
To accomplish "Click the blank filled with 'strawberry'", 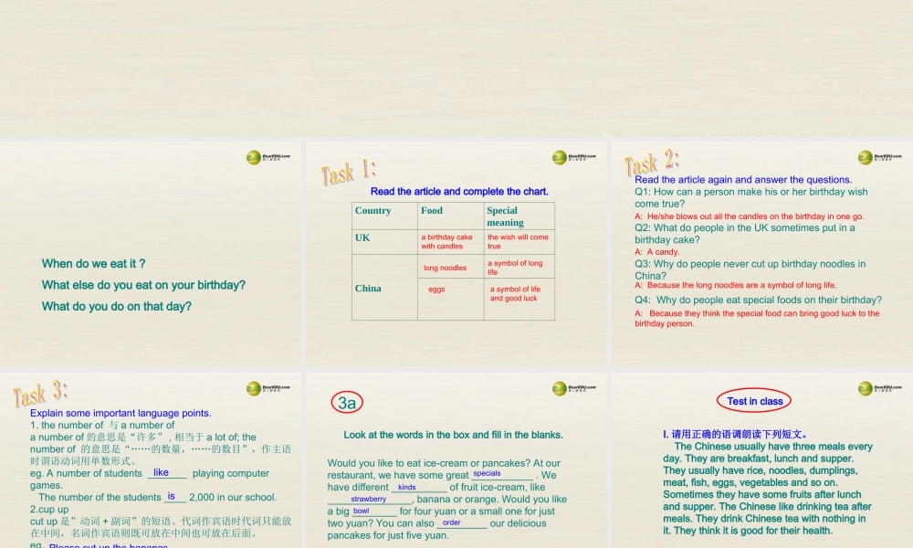I will coord(369,500).
